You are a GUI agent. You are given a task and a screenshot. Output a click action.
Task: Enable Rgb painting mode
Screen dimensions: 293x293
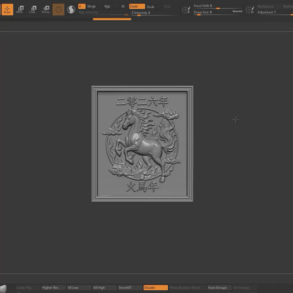click(107, 7)
